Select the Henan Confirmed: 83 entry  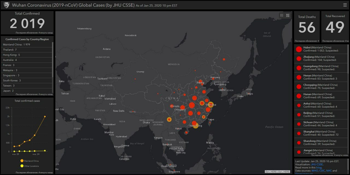(320, 77)
